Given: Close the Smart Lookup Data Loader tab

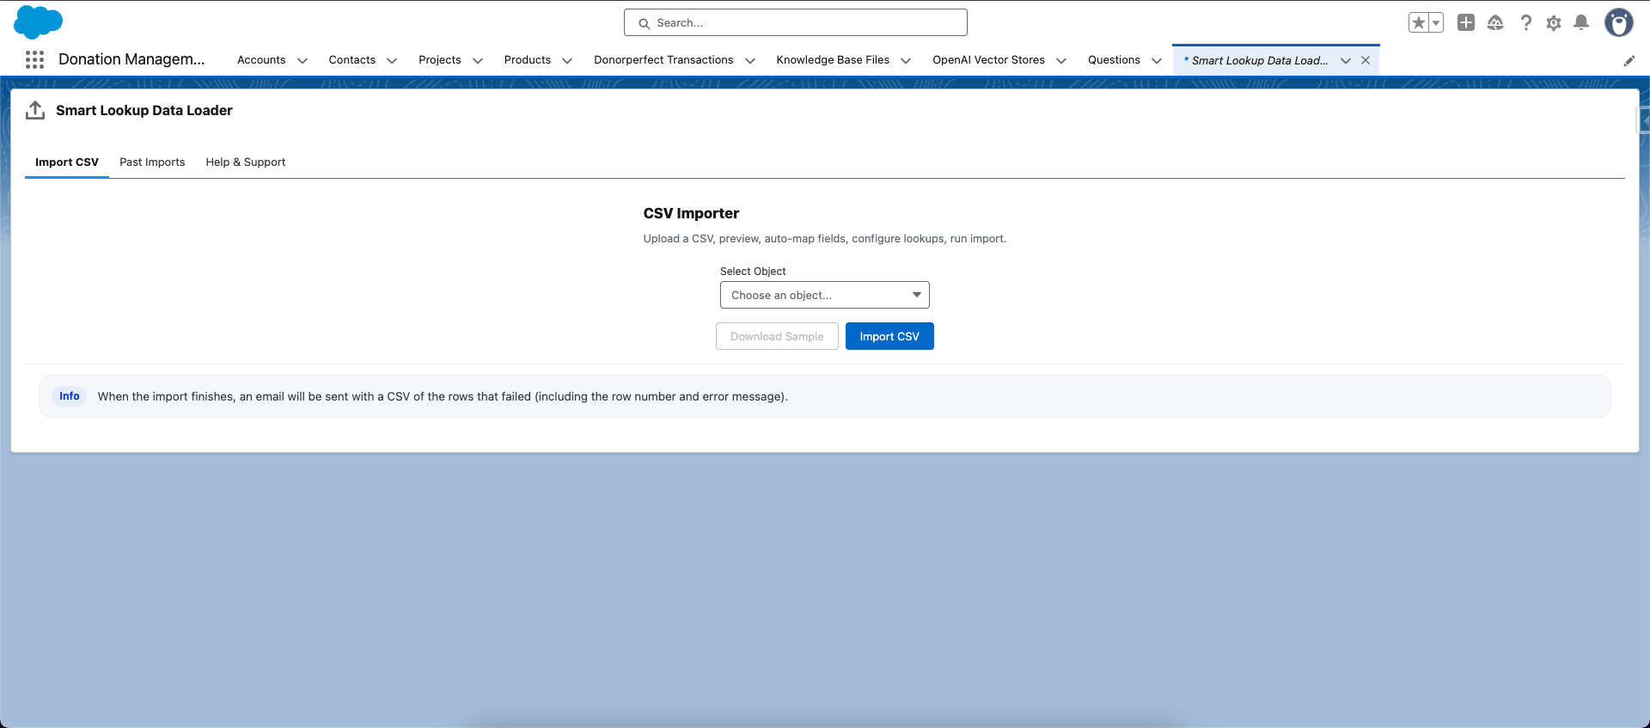Looking at the screenshot, I should (x=1366, y=60).
